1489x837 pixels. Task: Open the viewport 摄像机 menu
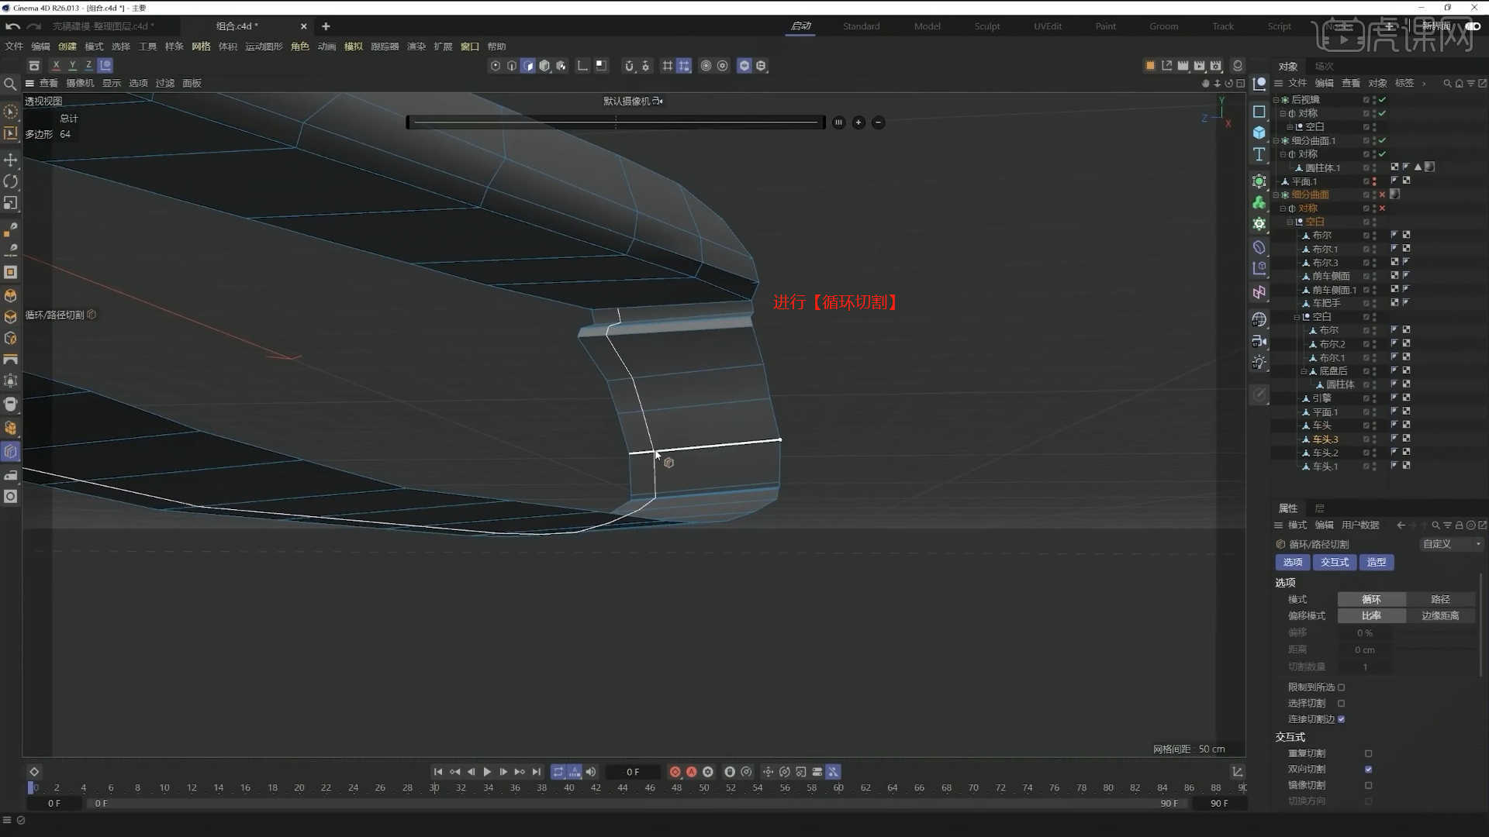coord(80,83)
